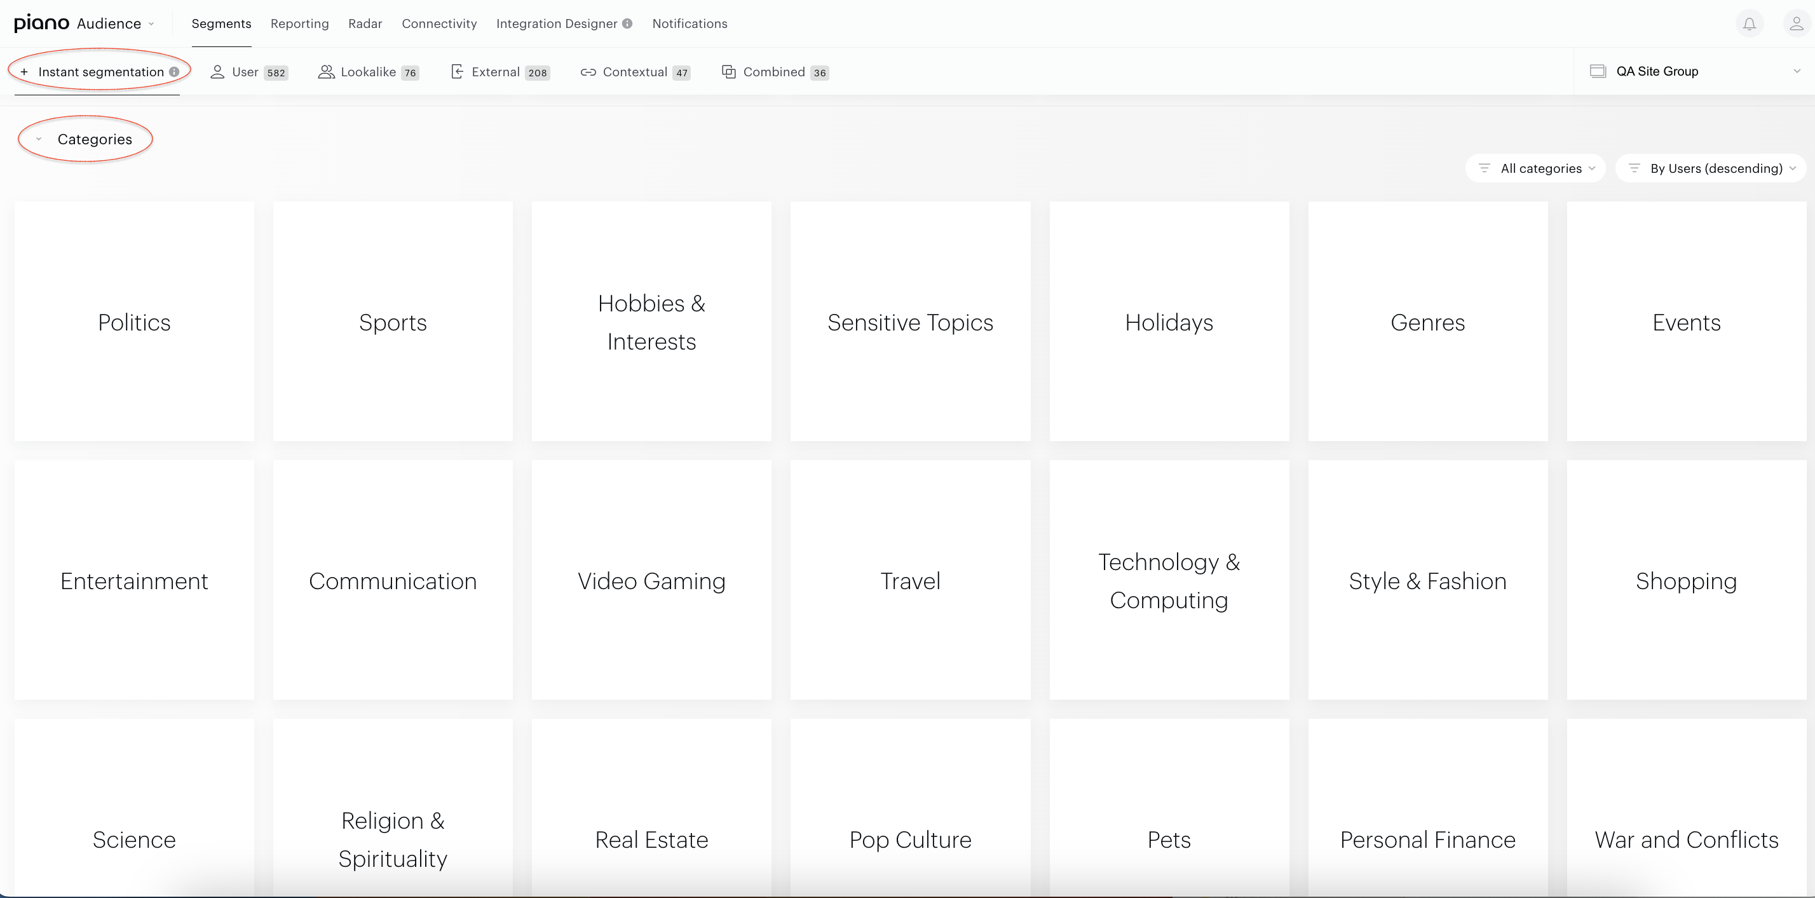
Task: Click the External segments export icon
Action: tap(456, 72)
